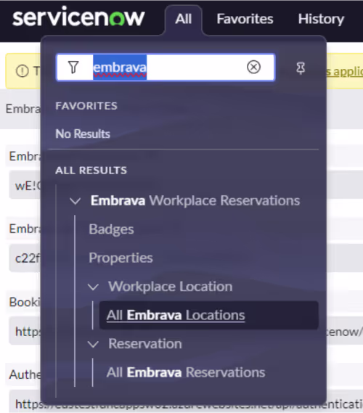Open the Badges module

[111, 229]
